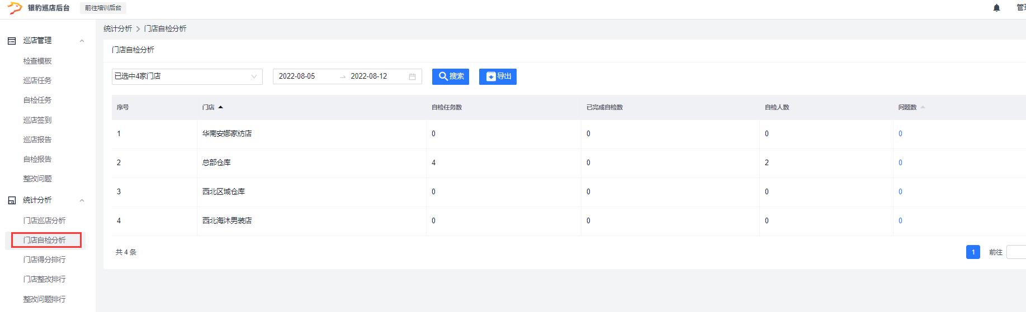Sort table by 问题数 column arrow
The width and height of the screenshot is (1026, 312).
click(x=923, y=107)
